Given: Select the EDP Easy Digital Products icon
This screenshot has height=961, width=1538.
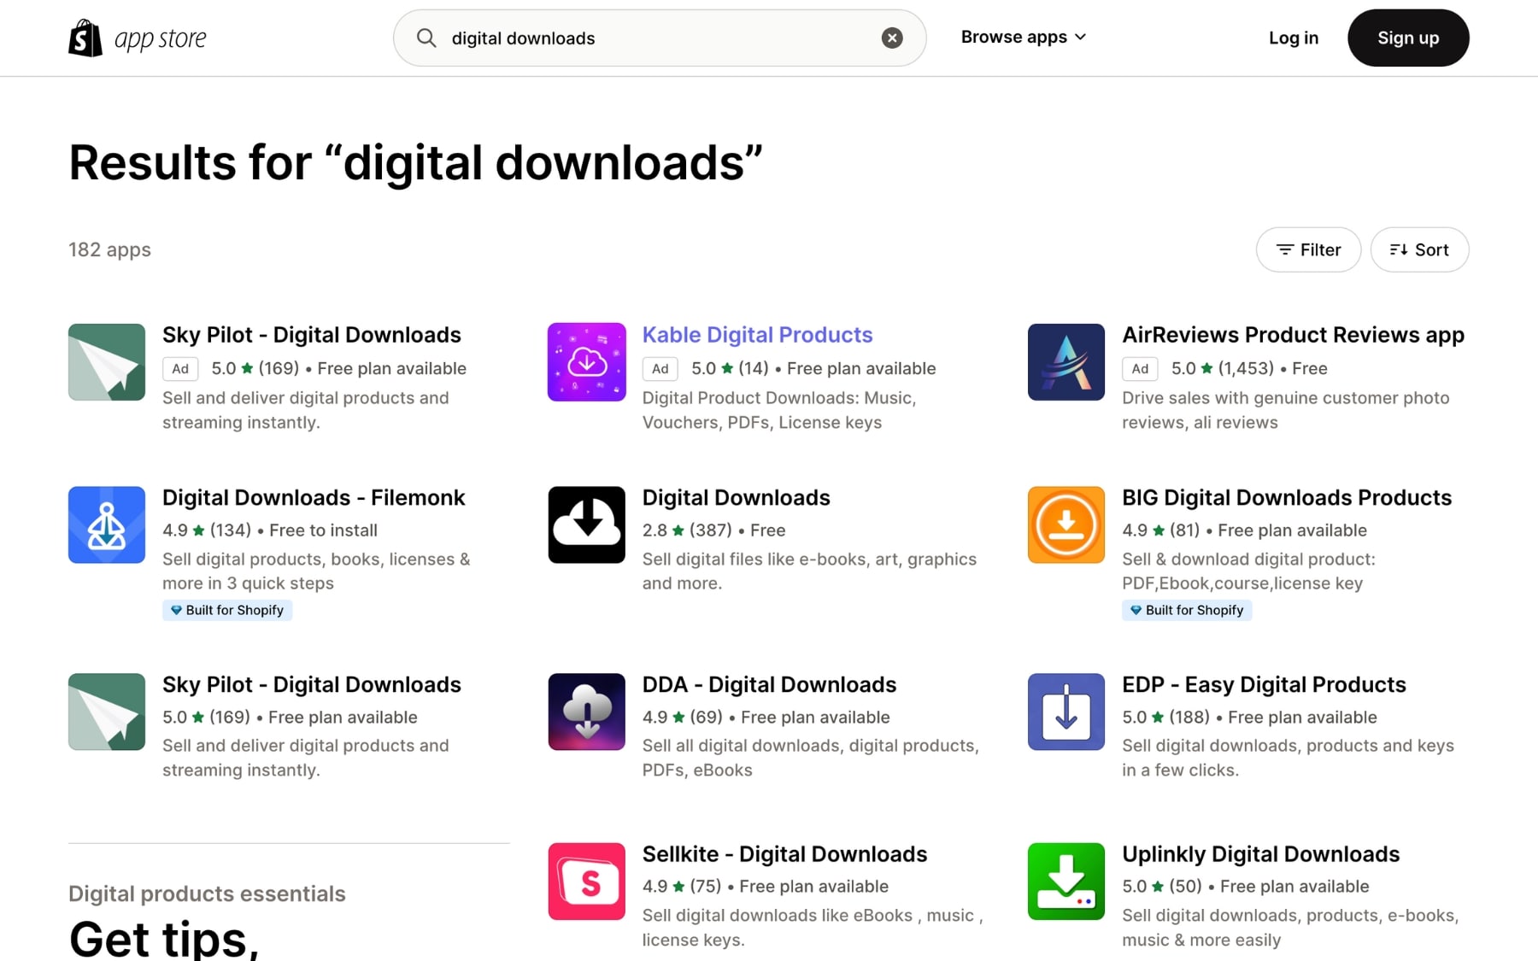Looking at the screenshot, I should click(1065, 712).
